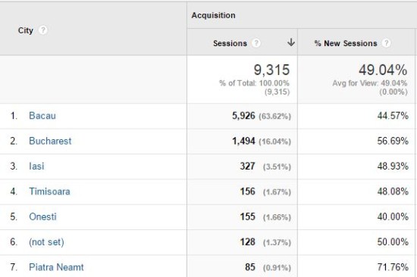Toggle the Sessions sort descending arrow
This screenshot has width=417, height=277.
click(291, 42)
